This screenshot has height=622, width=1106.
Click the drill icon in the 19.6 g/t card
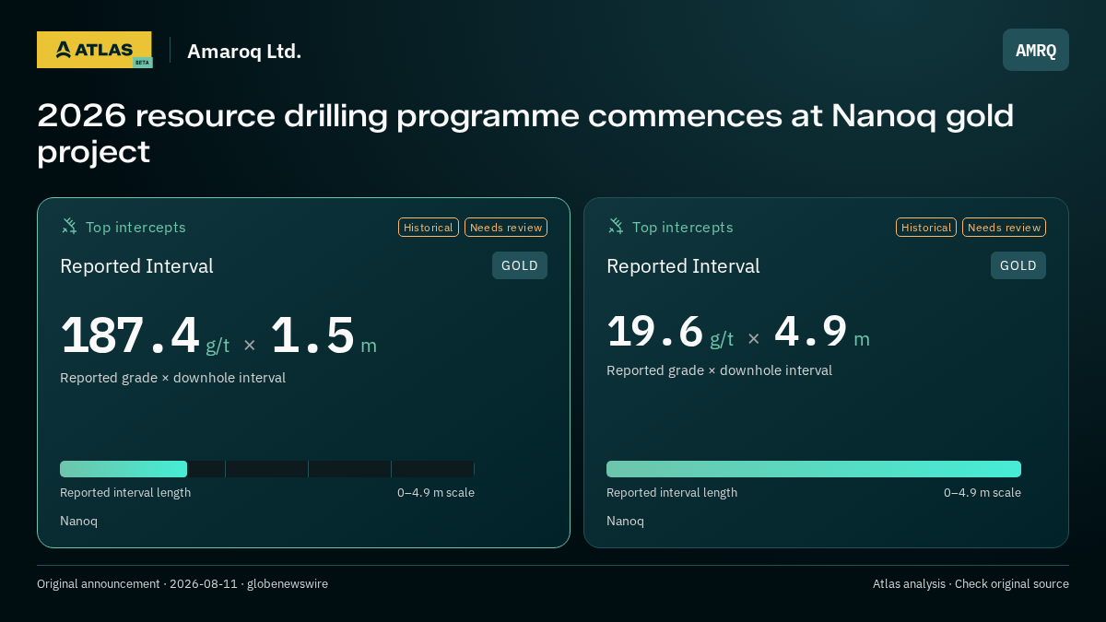pos(616,226)
